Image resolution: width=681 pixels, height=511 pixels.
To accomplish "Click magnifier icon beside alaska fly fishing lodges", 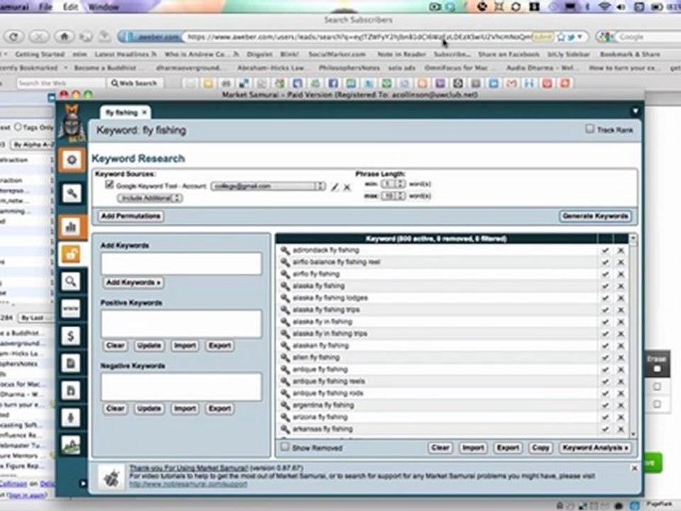I will [285, 298].
